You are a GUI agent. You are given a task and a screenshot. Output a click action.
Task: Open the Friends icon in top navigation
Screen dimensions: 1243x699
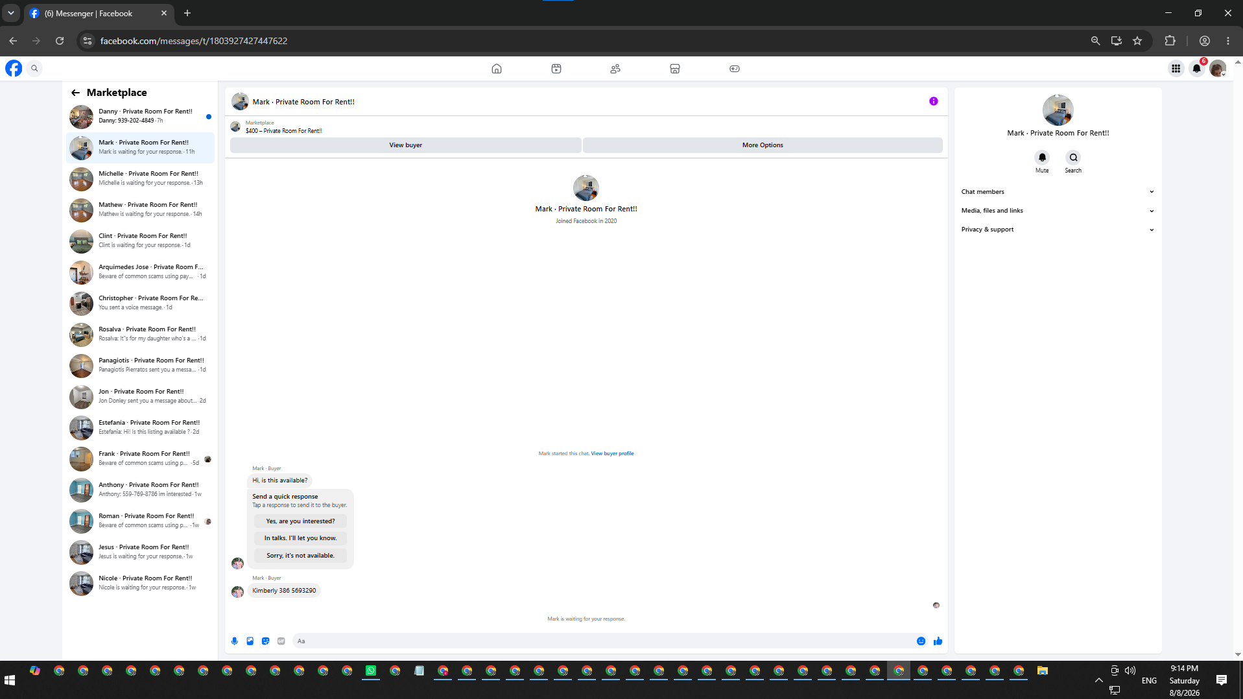point(615,69)
